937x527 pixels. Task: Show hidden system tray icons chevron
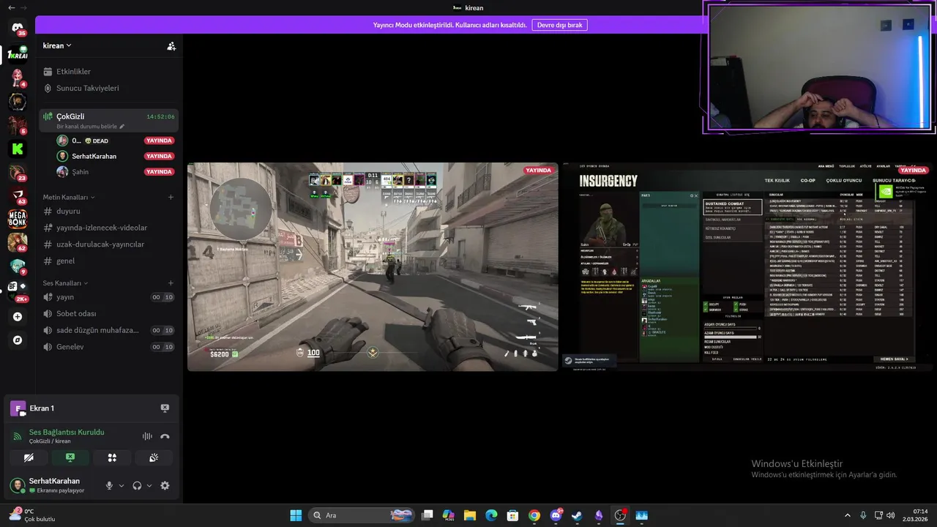pos(848,515)
